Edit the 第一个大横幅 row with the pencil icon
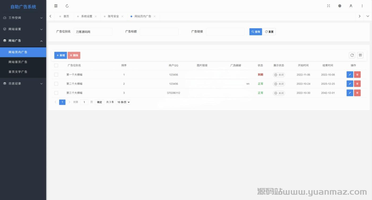372x200 pixels. [350, 75]
